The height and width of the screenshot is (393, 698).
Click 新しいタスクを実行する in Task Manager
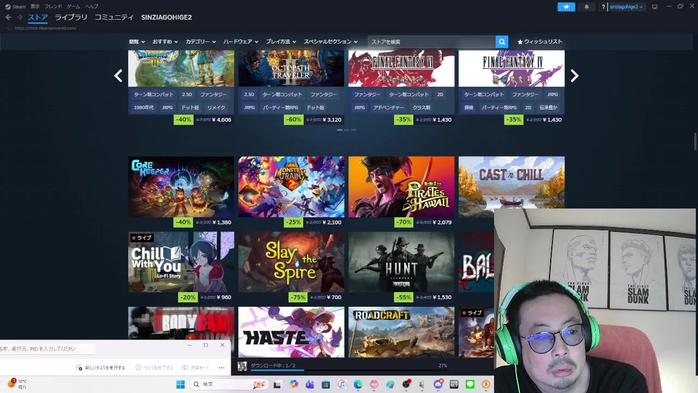pyautogui.click(x=101, y=368)
